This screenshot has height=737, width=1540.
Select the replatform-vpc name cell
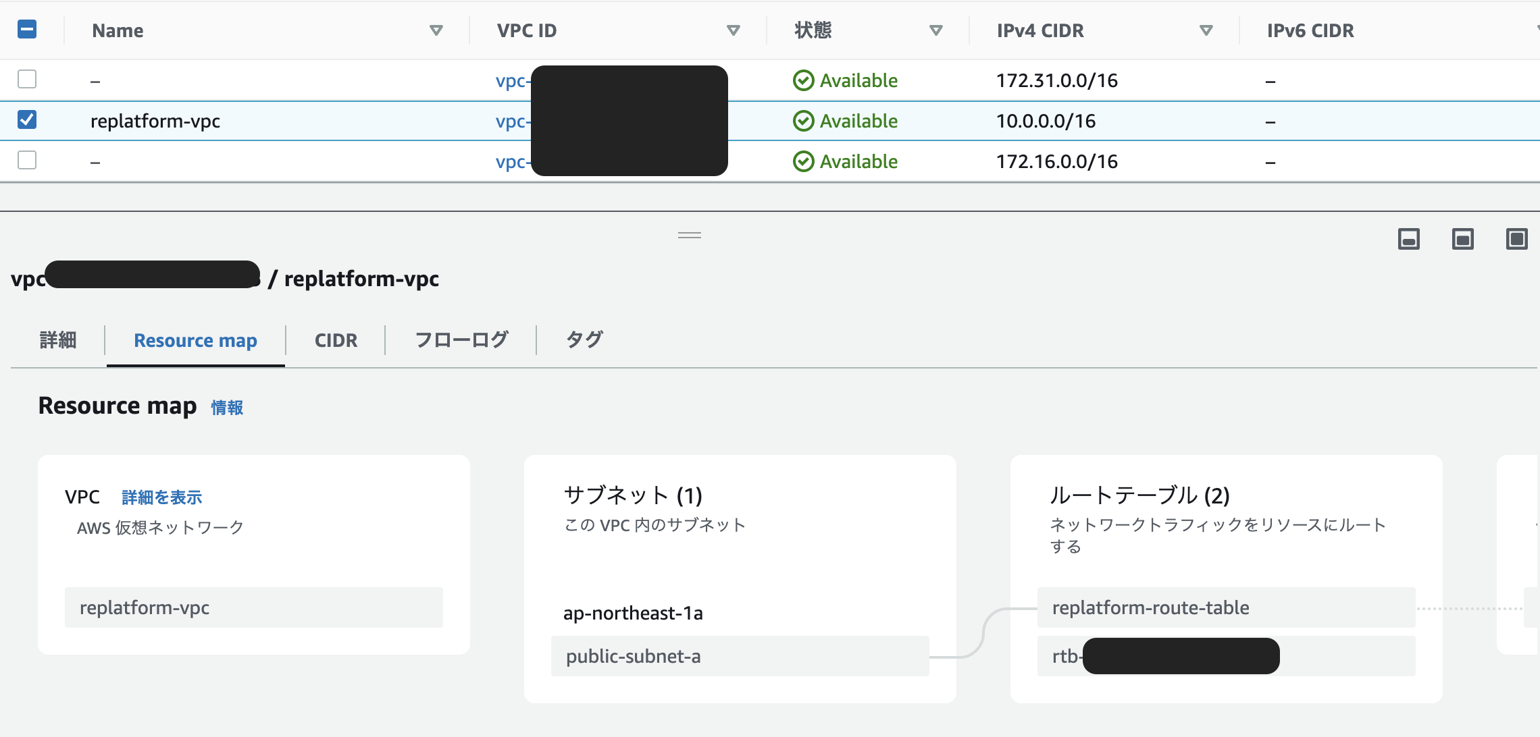[155, 121]
